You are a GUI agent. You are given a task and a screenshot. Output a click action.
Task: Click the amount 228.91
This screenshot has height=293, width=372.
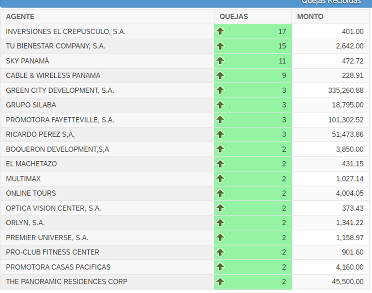coord(353,75)
